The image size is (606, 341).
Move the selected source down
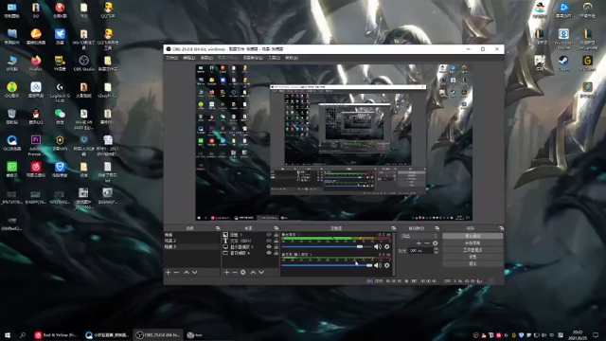tap(261, 272)
